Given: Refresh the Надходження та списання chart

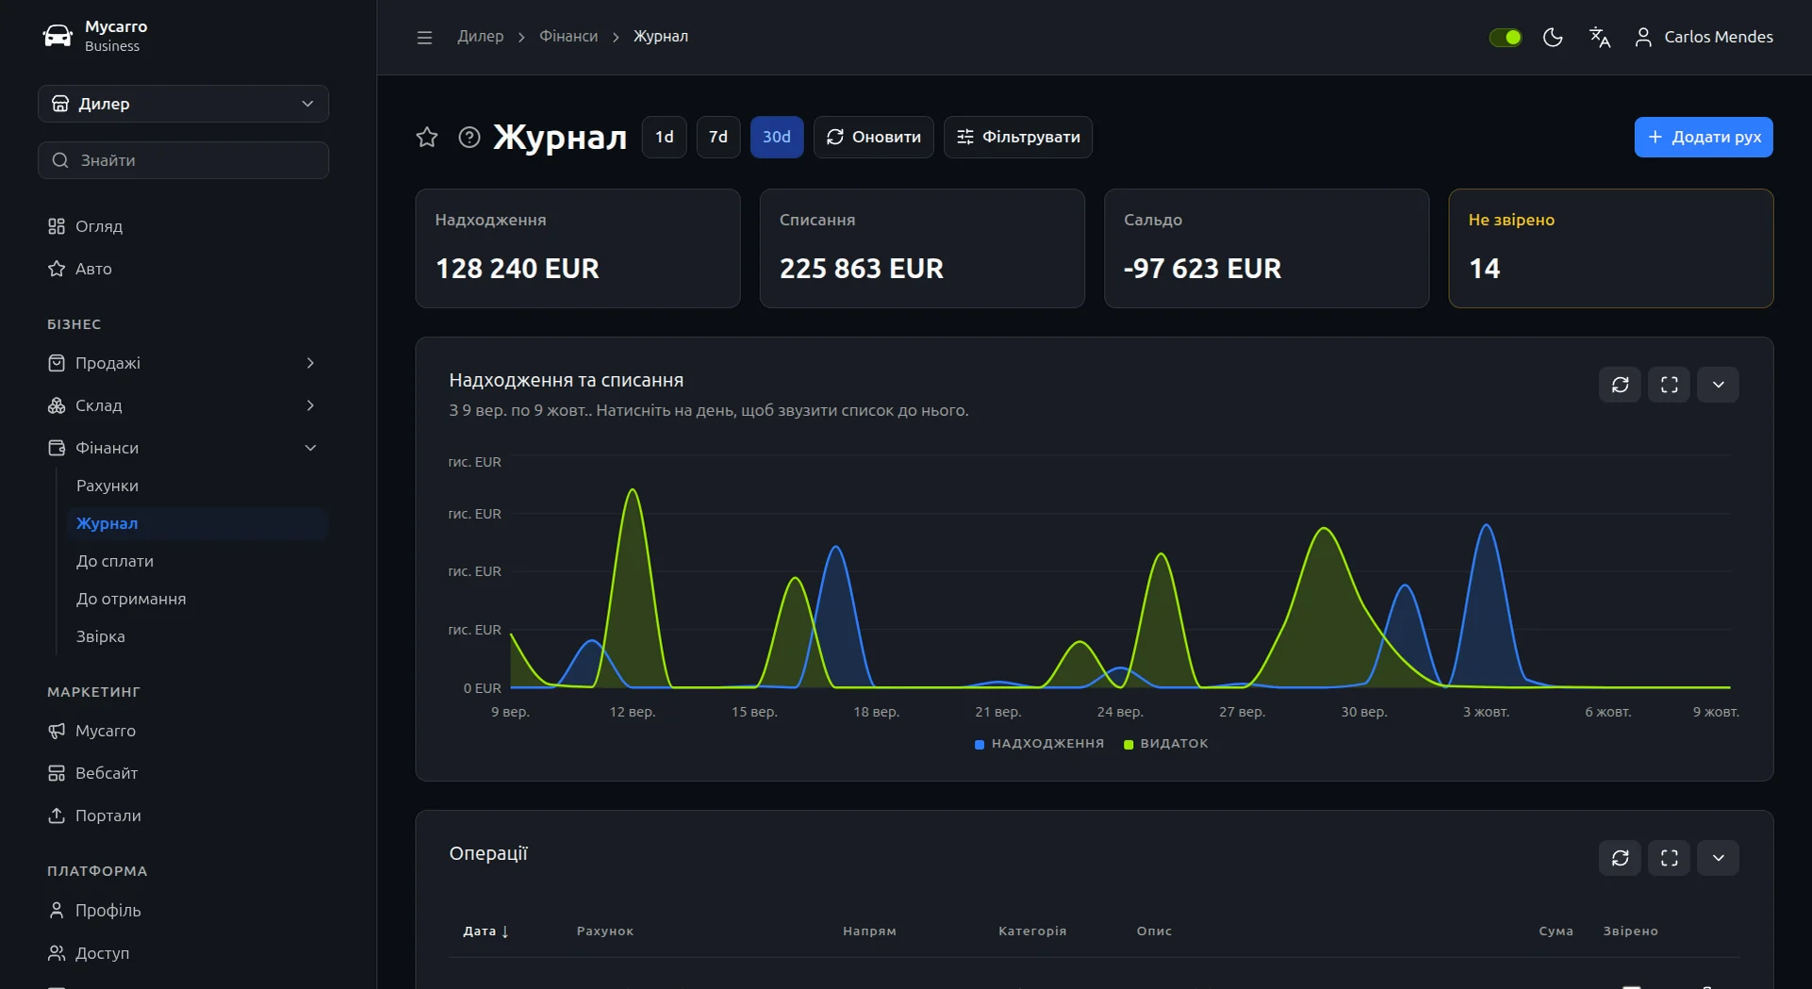Looking at the screenshot, I should click(1620, 385).
